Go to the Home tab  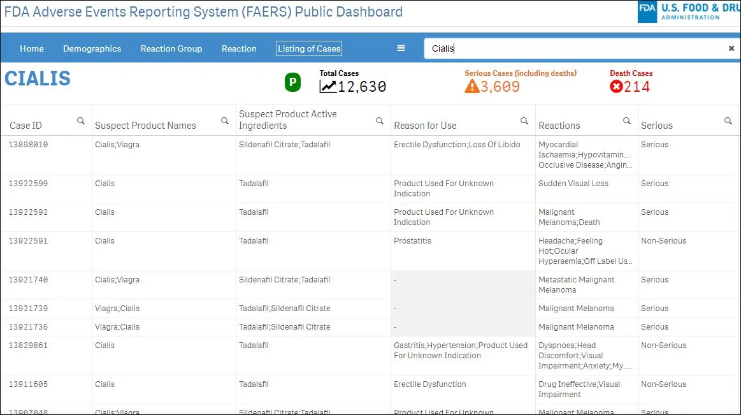tap(32, 48)
